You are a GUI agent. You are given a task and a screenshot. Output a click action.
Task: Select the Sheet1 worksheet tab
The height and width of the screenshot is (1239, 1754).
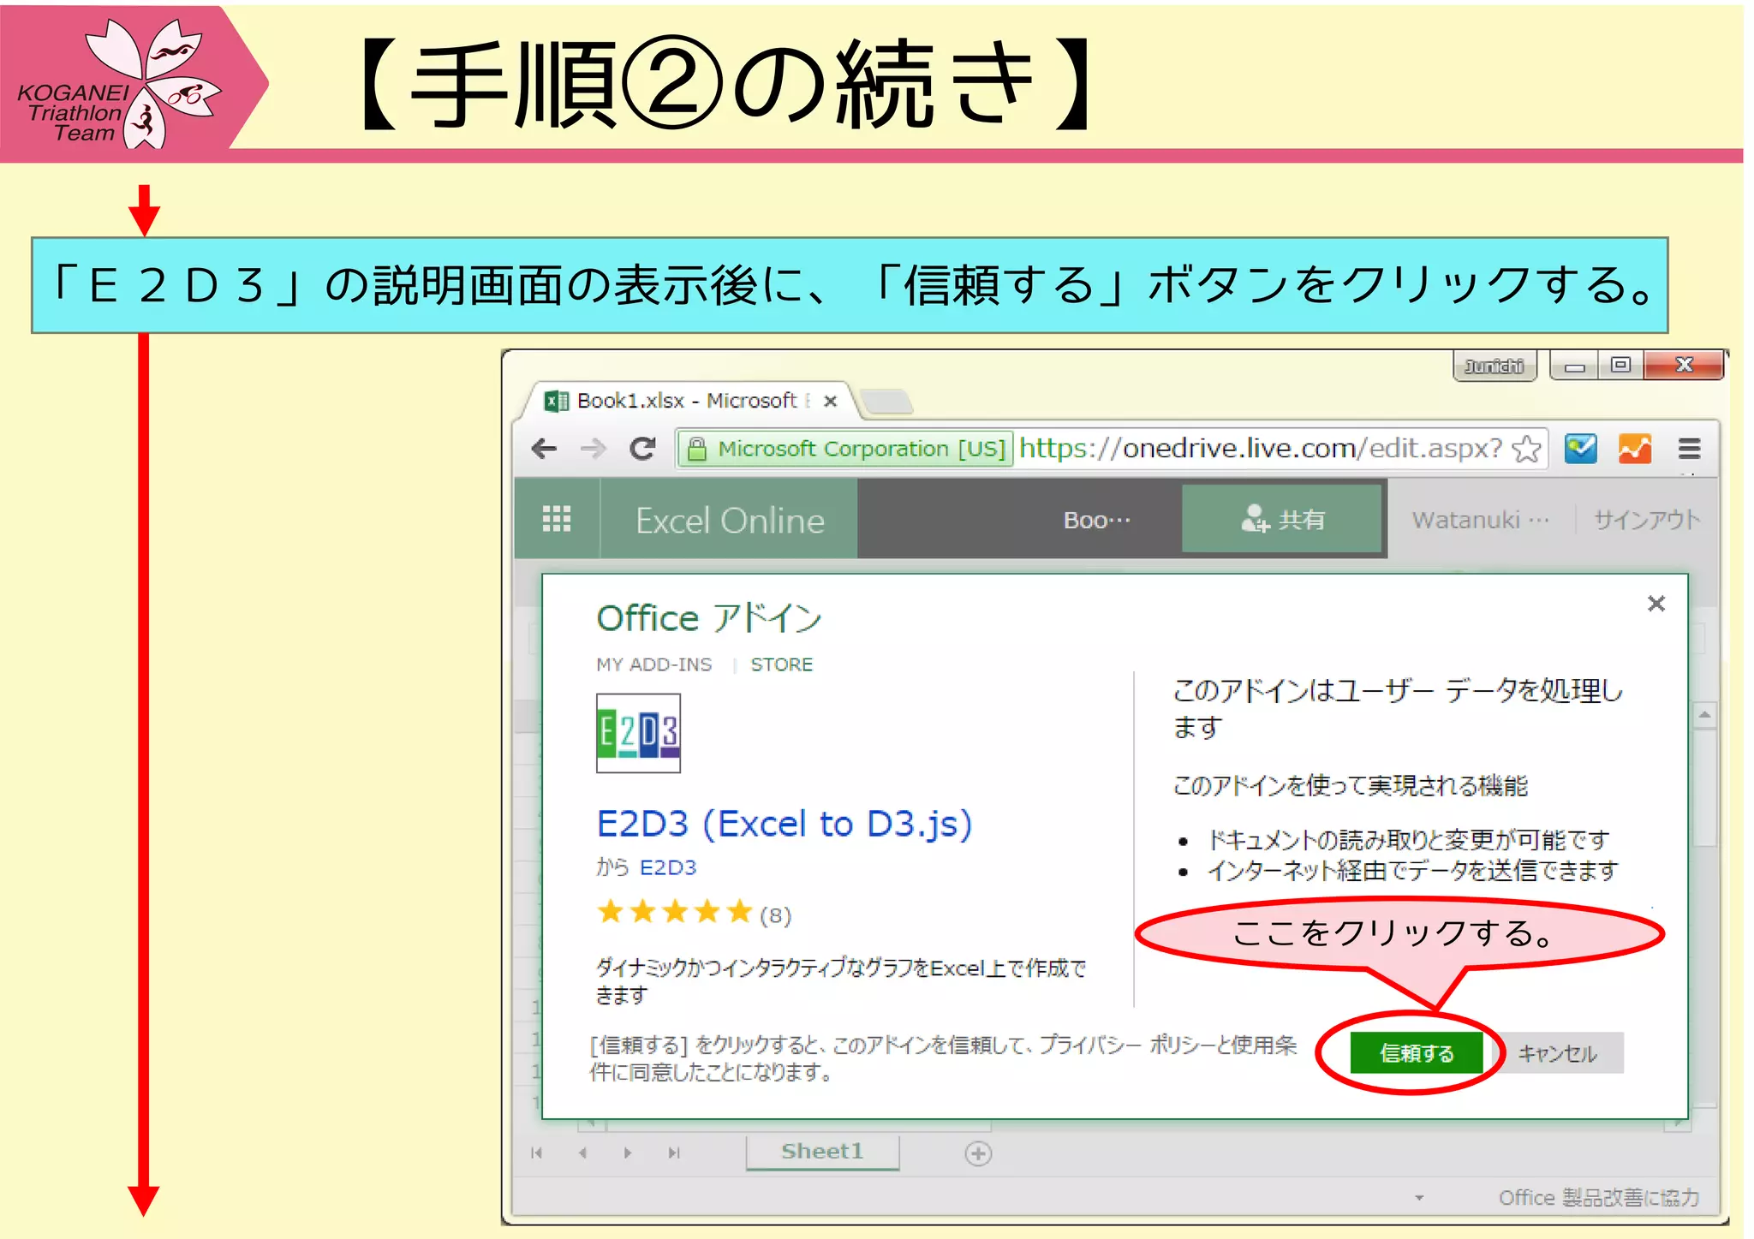pos(822,1152)
